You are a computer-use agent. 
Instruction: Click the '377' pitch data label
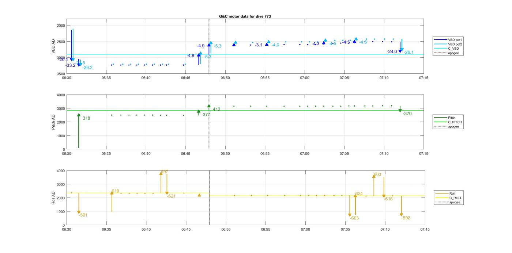pyautogui.click(x=207, y=115)
